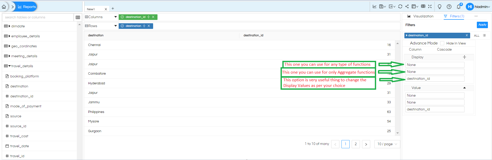Viewport: 492px width, 160px height.
Task: Open the three-dots more options menu
Action: tap(476, 16)
